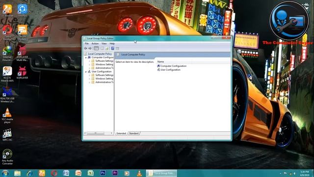Open the View menu
Image resolution: width=314 pixels, height=177 pixels.
tap(104, 44)
